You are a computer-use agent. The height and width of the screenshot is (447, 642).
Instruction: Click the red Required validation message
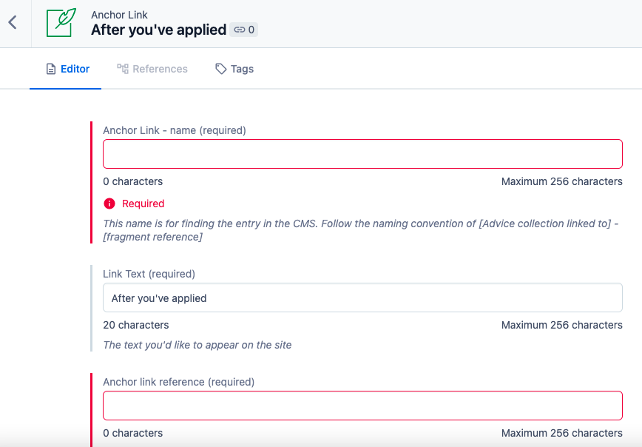(143, 204)
